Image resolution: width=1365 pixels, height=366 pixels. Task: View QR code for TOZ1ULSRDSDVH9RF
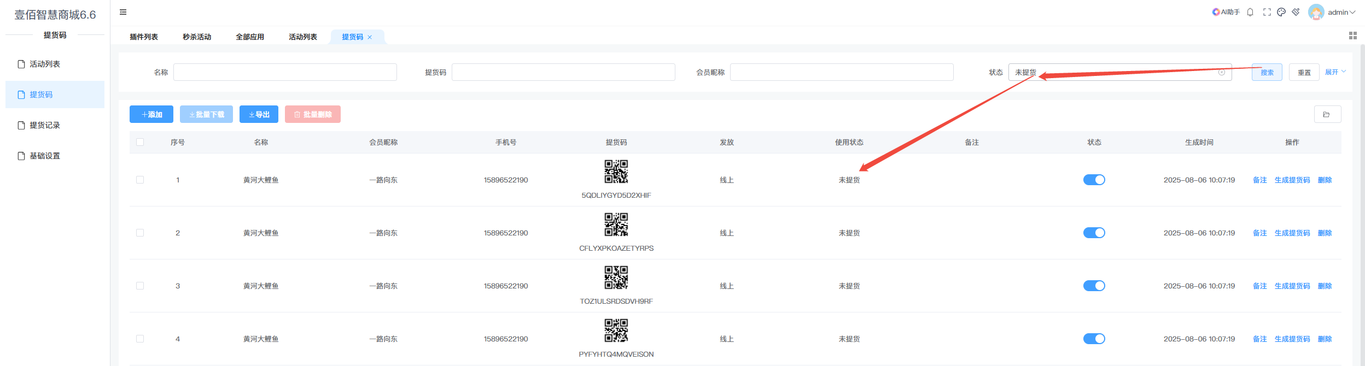click(x=616, y=278)
